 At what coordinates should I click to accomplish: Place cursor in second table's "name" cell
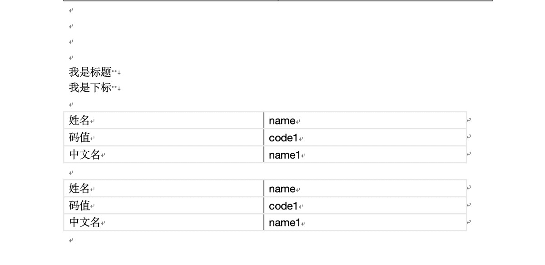[x=282, y=189]
